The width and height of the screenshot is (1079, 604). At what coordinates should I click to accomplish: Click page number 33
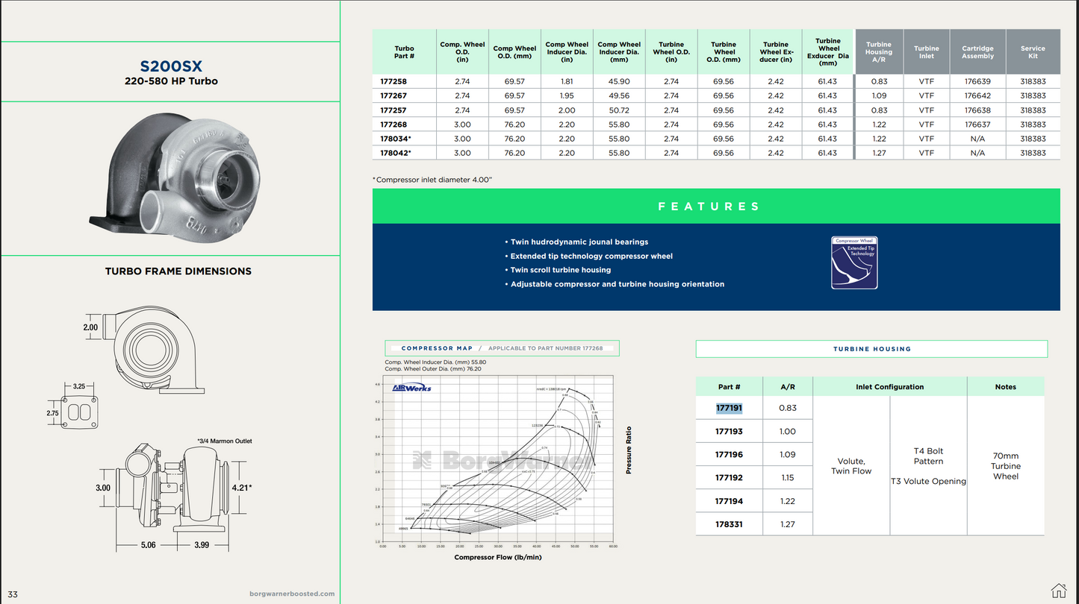13,594
